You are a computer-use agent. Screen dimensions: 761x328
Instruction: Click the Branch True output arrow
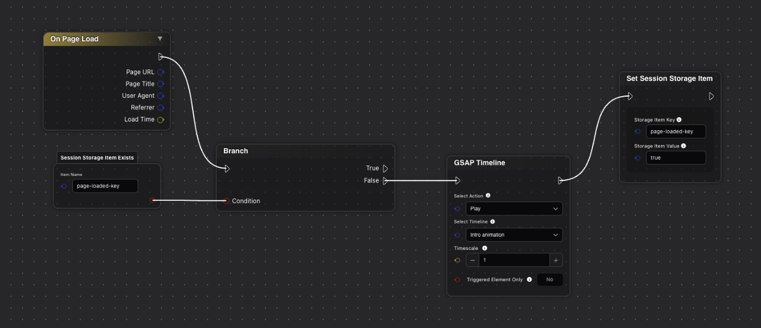point(385,168)
